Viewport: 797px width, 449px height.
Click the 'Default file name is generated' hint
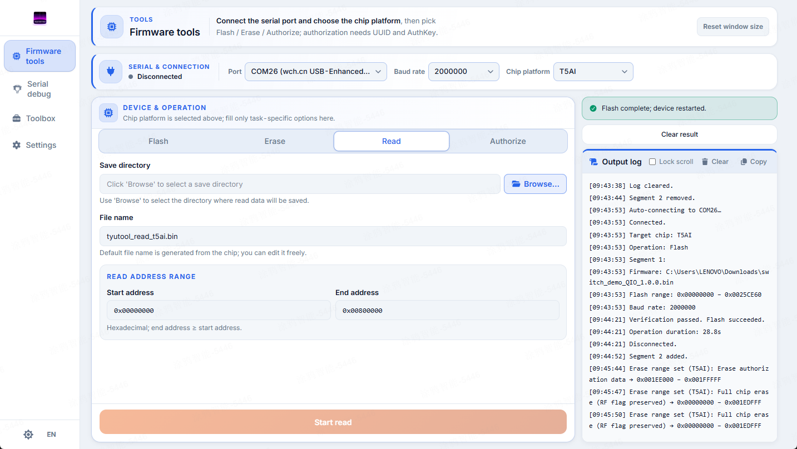(x=203, y=253)
